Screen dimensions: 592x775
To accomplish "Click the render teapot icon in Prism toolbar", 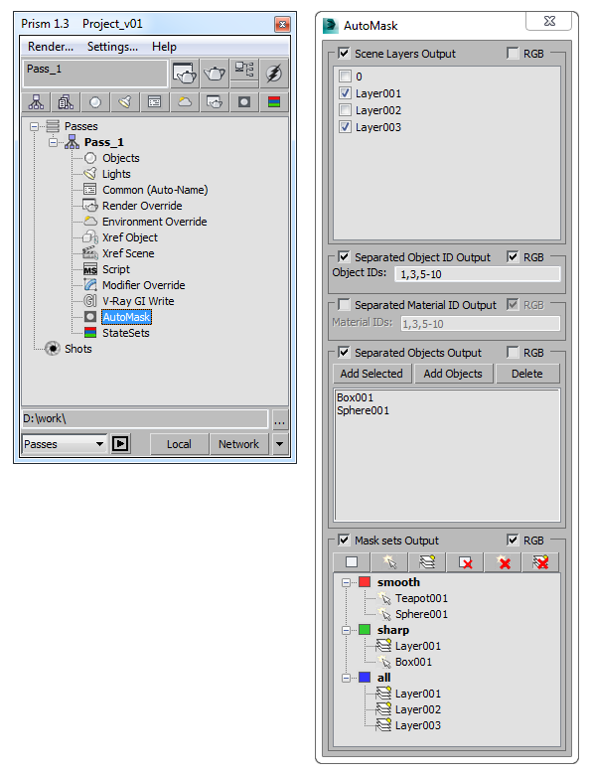I will [215, 74].
